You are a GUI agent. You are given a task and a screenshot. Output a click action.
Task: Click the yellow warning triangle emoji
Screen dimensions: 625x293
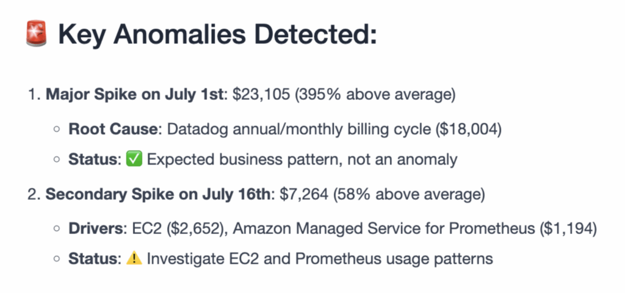134,259
